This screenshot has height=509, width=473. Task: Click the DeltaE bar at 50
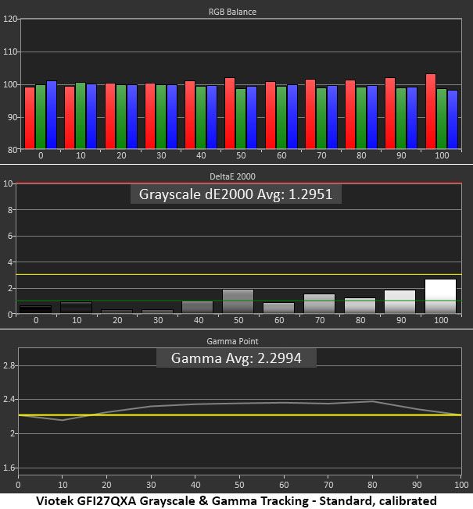pos(238,301)
